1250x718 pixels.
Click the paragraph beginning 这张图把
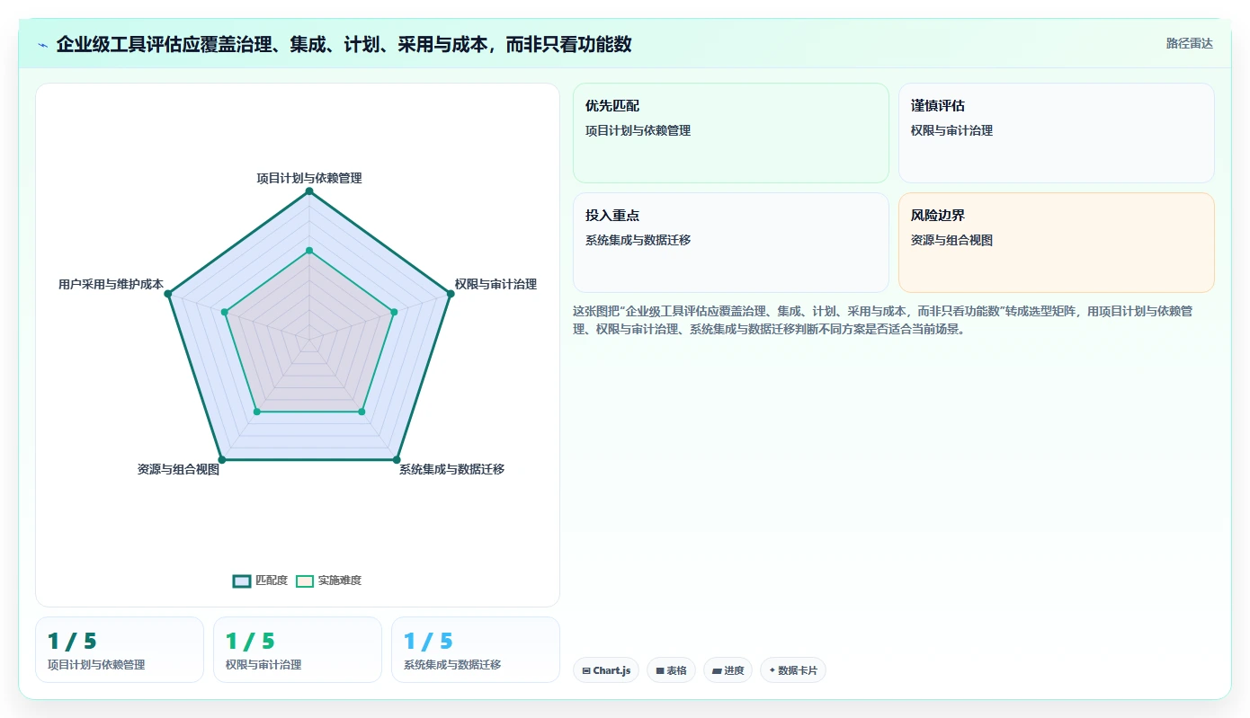(885, 320)
